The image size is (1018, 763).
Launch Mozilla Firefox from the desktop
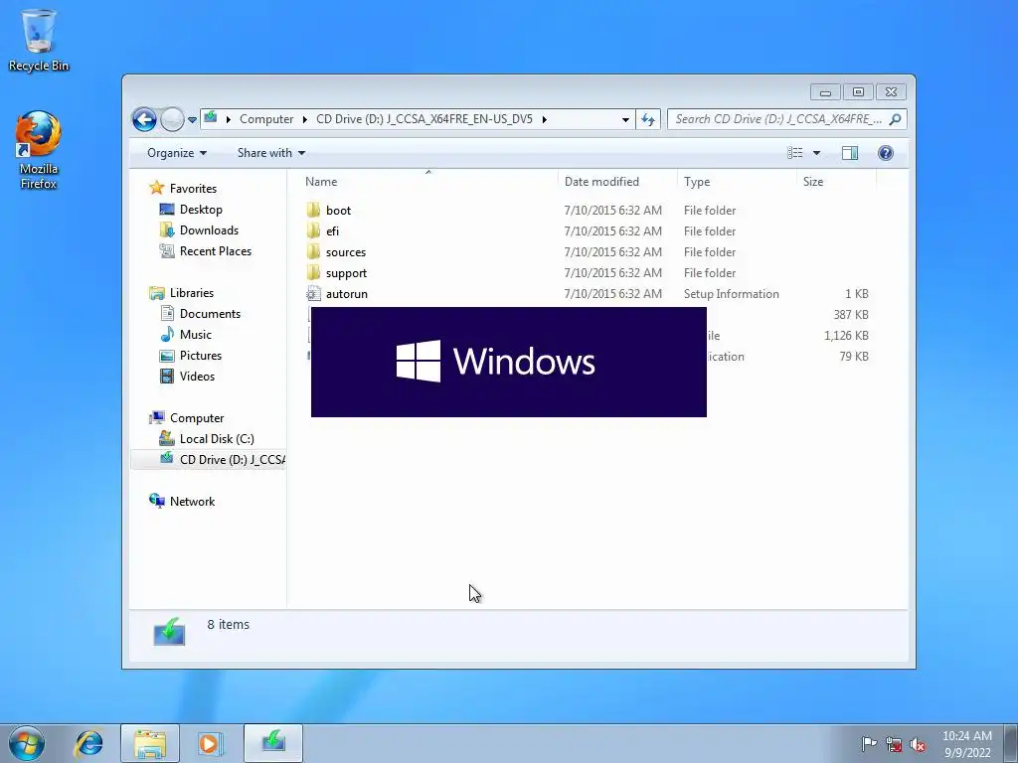click(x=39, y=150)
